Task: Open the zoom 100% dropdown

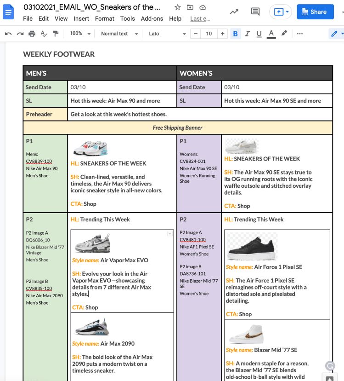Action: tap(79, 34)
